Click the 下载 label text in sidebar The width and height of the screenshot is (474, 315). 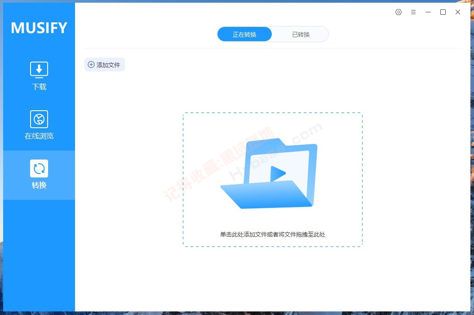click(39, 87)
